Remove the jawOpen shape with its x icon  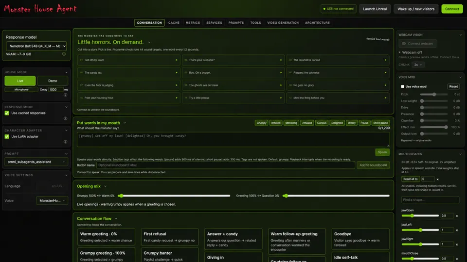[457, 216]
